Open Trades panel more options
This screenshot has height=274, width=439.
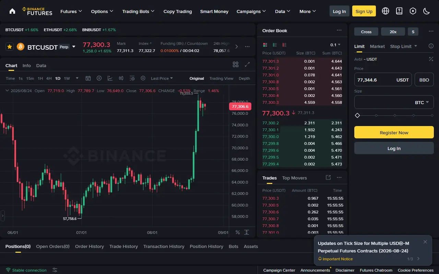click(339, 177)
